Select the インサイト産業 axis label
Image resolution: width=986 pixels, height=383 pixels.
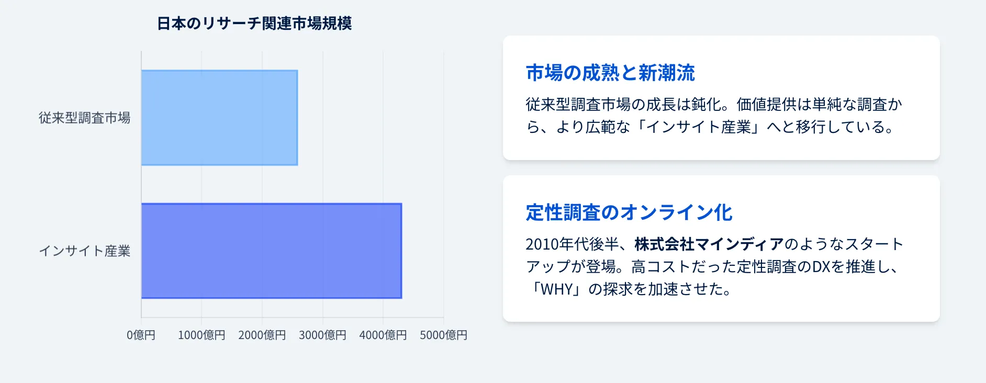click(84, 251)
